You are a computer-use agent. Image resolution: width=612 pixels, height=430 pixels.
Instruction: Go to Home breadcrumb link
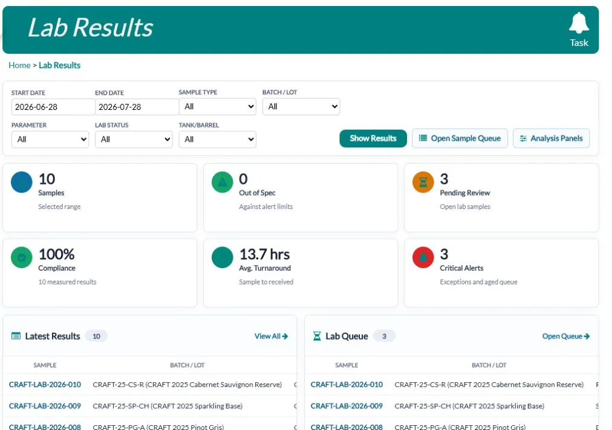[19, 65]
